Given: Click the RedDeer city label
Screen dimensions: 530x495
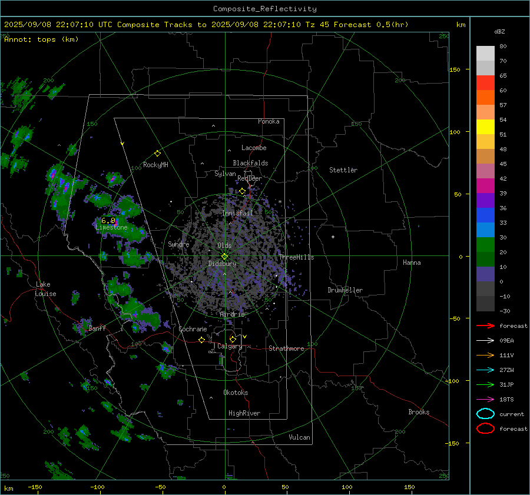Looking at the screenshot, I should [250, 178].
